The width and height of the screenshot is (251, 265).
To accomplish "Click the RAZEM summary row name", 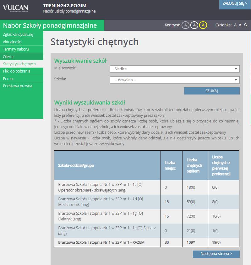I will point(101,242).
